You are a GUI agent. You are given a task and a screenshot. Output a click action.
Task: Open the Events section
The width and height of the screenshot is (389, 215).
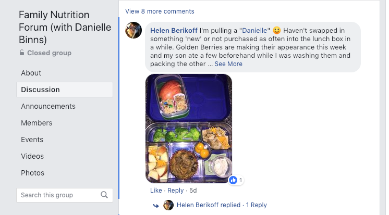pos(32,140)
